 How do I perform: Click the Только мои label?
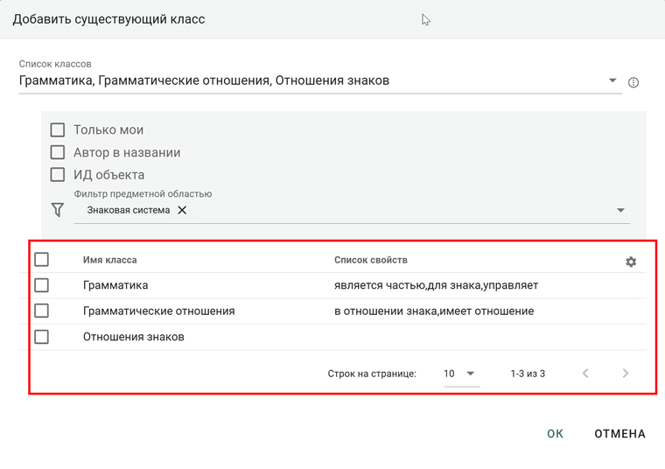coord(108,129)
